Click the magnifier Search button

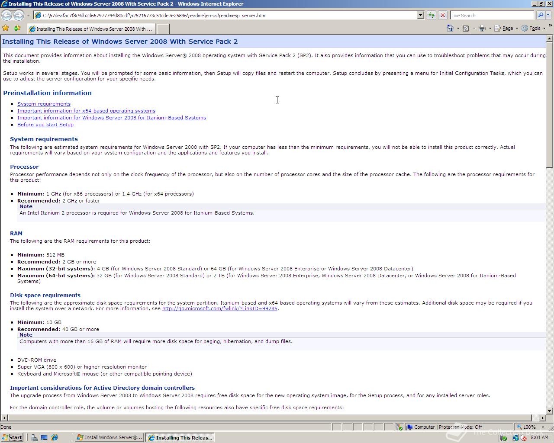(x=540, y=15)
